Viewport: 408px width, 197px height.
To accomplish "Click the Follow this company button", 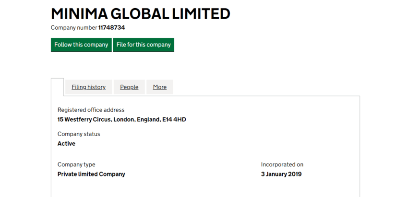I will coord(81,45).
